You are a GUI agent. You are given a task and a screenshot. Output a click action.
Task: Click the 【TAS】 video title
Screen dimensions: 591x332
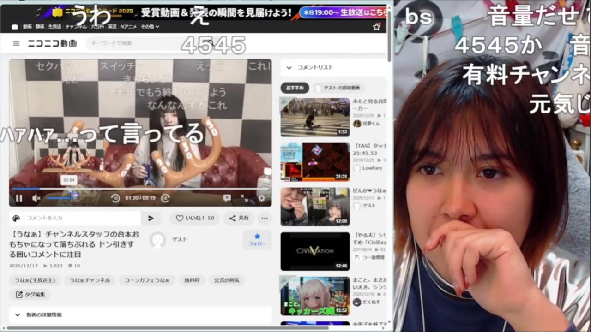(x=370, y=149)
